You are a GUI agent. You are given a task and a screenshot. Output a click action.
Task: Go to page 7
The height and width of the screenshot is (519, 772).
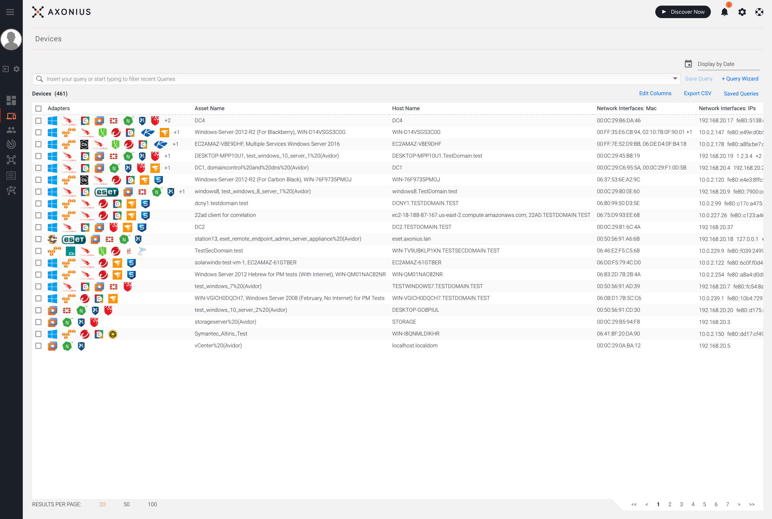[x=727, y=504]
